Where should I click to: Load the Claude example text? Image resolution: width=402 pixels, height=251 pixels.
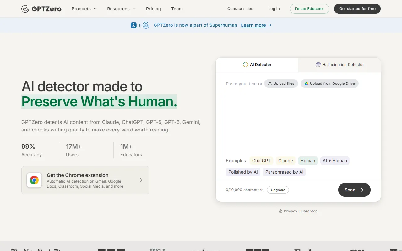(285, 161)
